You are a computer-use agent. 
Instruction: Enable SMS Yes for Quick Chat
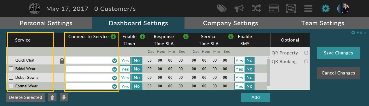(239, 60)
